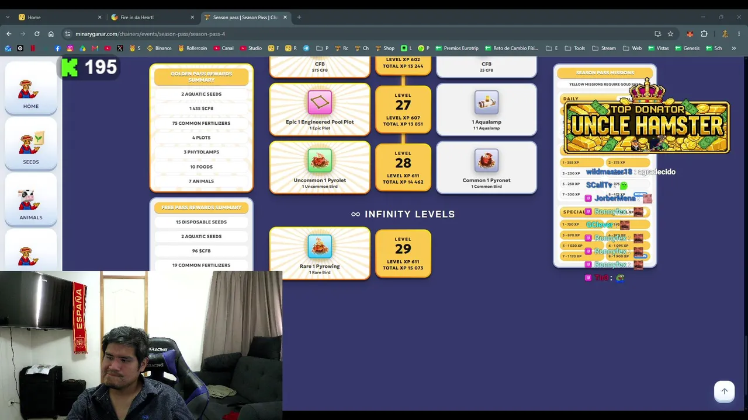Screen dimensions: 748x420
Task: Click the '3 Phytolamps' summary row
Action: click(x=201, y=152)
